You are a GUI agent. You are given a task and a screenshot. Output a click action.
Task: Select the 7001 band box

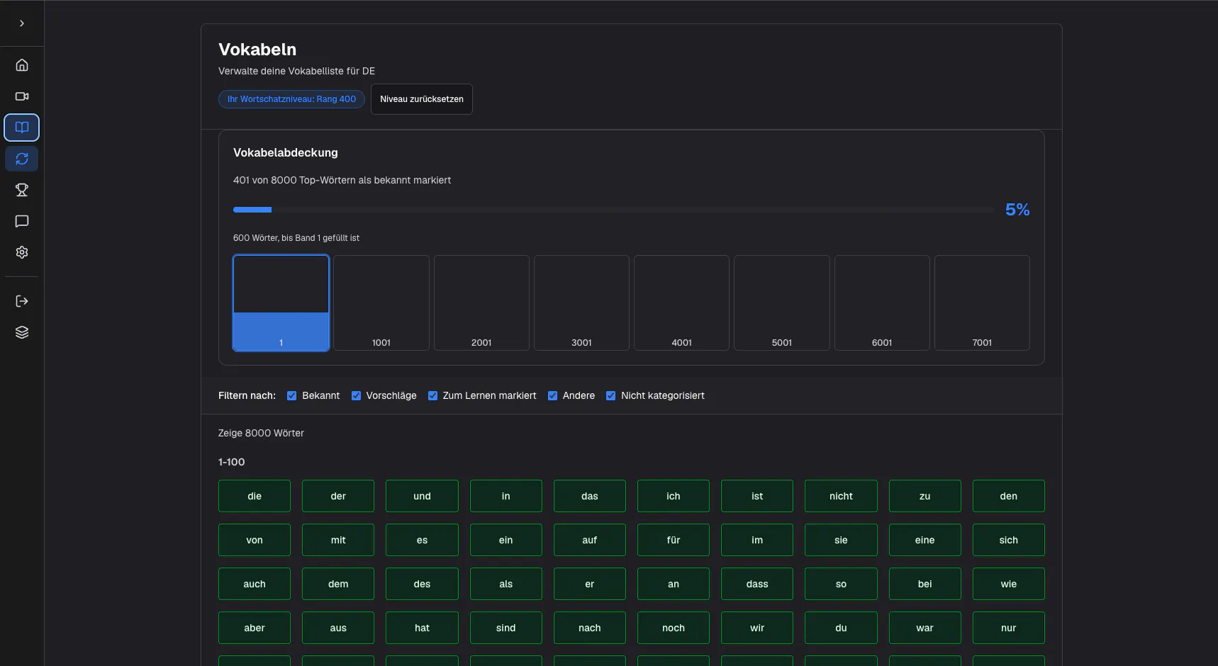tap(982, 303)
